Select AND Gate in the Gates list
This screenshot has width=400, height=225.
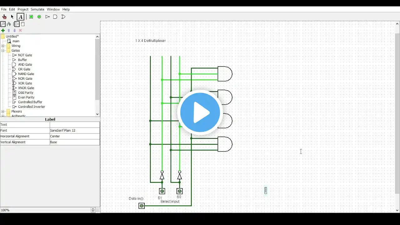[x=25, y=64]
